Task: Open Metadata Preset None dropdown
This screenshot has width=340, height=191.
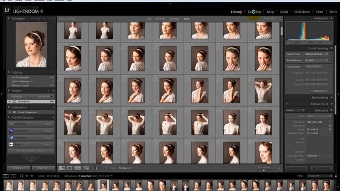Action: pyautogui.click(x=319, y=116)
